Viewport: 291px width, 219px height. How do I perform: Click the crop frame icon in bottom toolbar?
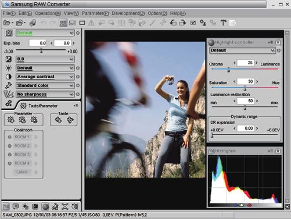65,207
